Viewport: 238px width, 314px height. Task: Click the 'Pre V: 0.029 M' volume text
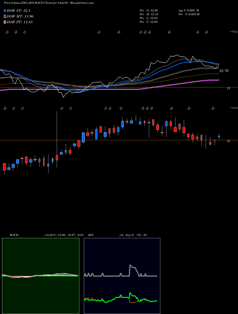(188, 14)
